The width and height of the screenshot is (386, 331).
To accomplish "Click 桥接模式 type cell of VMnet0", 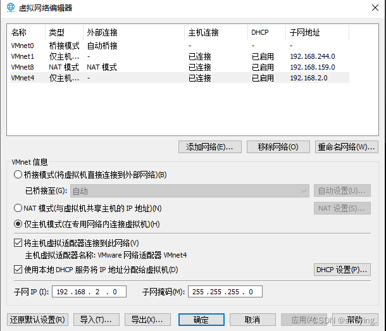I will [x=64, y=46].
